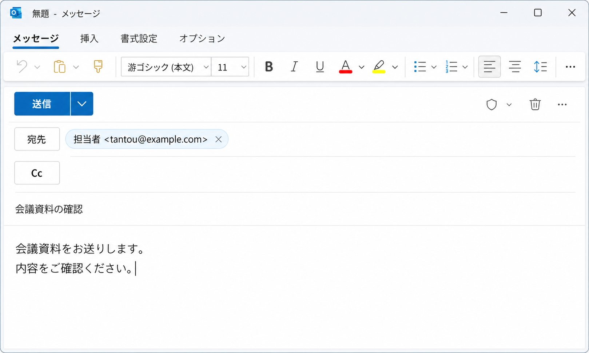Open the 書式設定 tab
Image resolution: width=589 pixels, height=353 pixels.
139,39
